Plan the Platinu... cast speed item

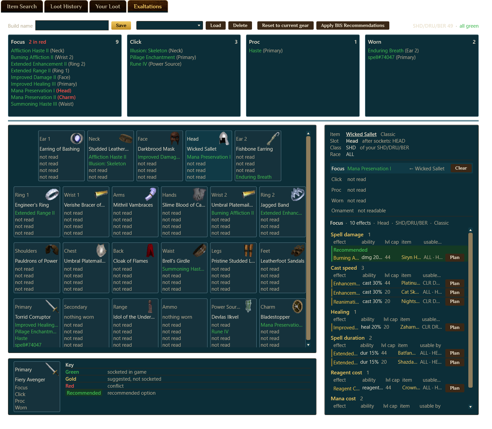click(455, 283)
